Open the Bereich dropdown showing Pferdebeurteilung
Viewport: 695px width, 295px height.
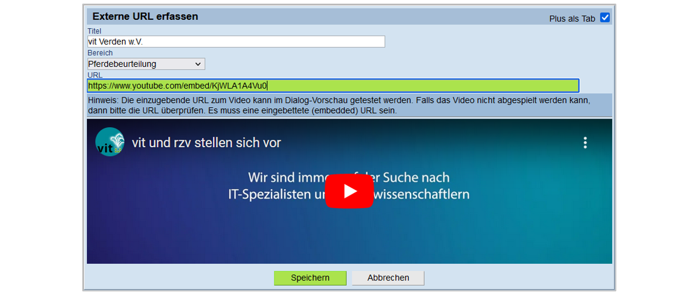[x=146, y=64]
